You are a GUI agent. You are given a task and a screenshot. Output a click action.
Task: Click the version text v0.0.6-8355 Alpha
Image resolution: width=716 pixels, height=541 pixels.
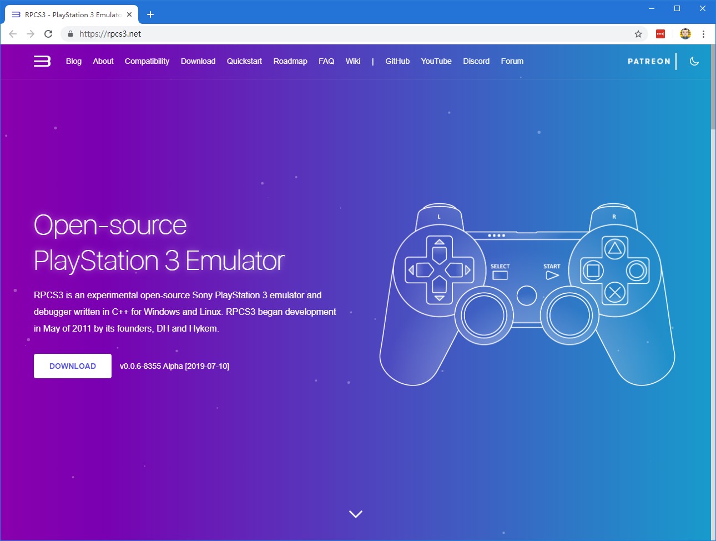click(174, 366)
